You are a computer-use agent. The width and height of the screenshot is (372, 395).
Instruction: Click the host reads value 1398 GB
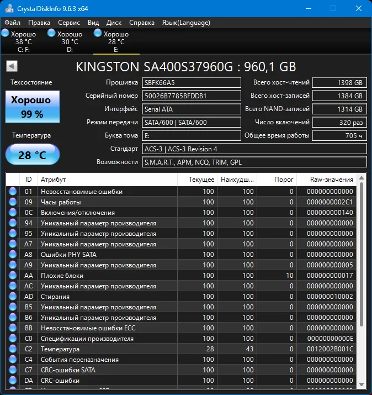tap(339, 83)
